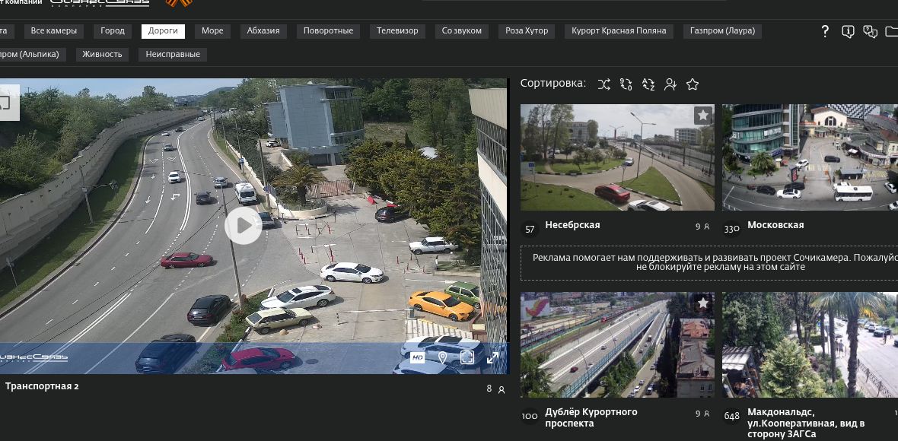Screen dimensions: 898x441
Task: Open the info speech bubble icon
Action: coord(848,31)
